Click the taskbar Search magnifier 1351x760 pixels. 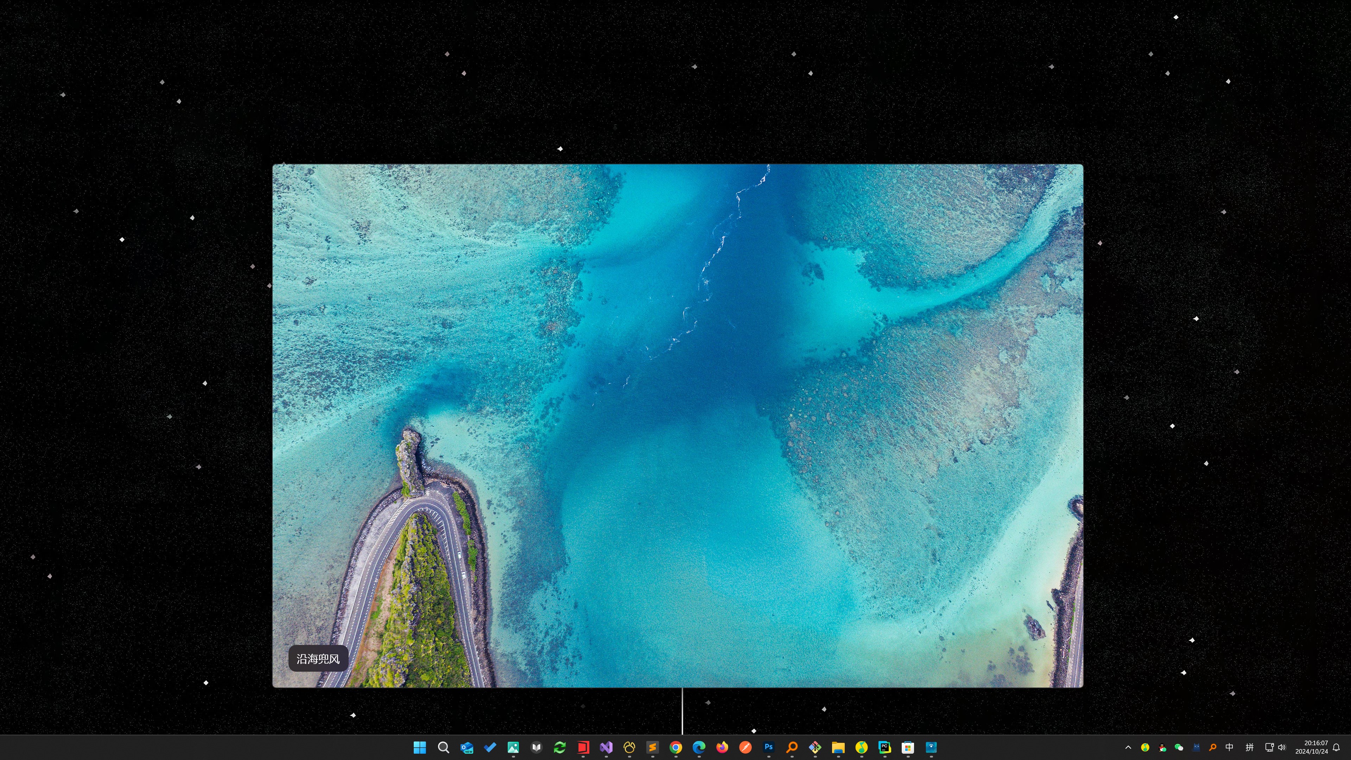pos(443,747)
